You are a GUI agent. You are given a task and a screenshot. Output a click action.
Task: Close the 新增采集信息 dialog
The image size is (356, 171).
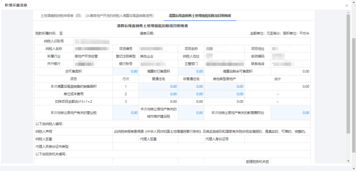click(x=346, y=6)
